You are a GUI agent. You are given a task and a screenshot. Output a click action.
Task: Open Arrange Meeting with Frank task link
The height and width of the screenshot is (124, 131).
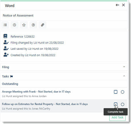[x=36, y=92]
